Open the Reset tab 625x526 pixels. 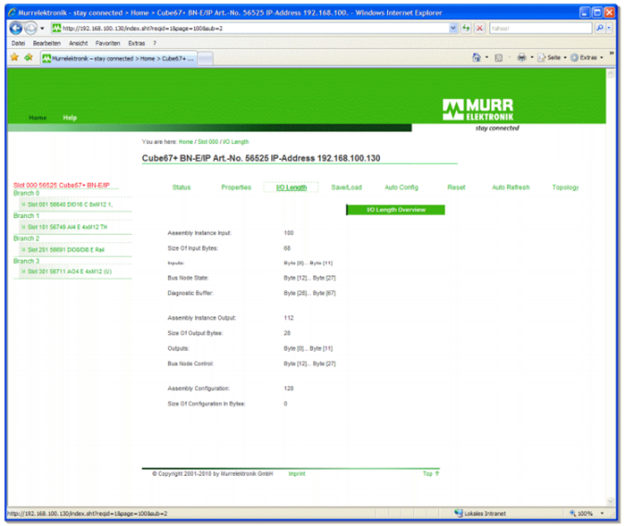(456, 188)
